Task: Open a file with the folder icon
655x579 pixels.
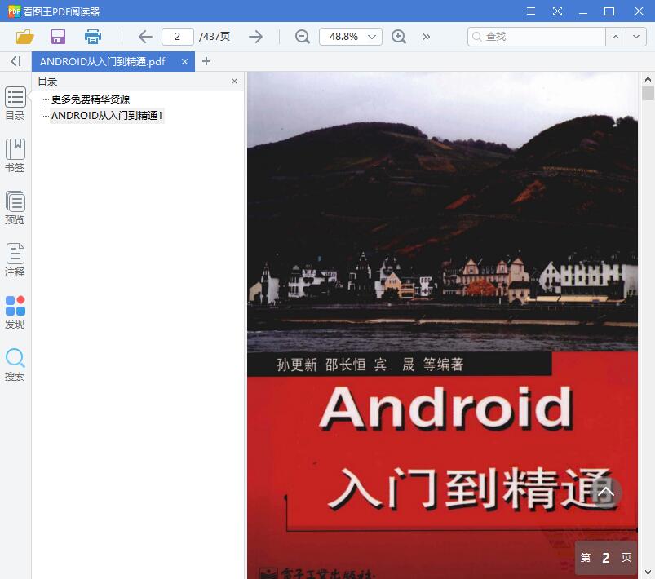Action: 24,37
